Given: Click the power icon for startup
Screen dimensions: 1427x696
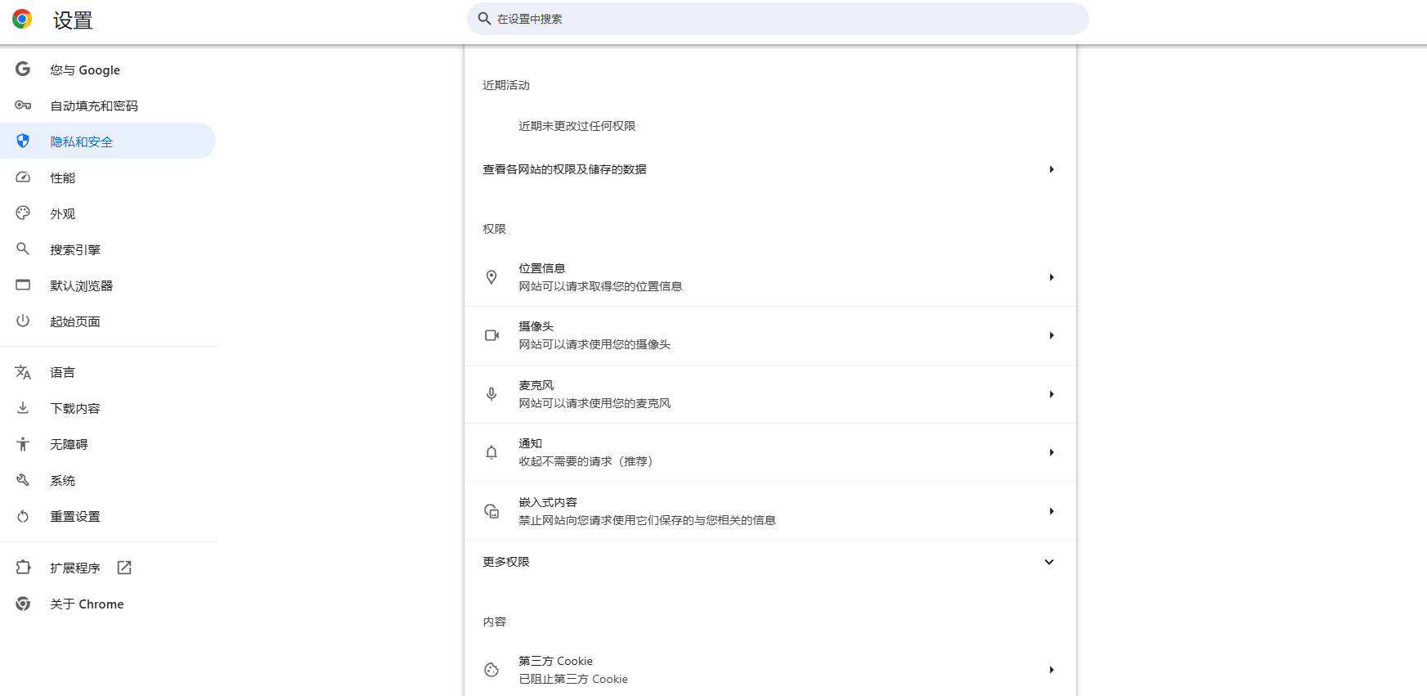Looking at the screenshot, I should pyautogui.click(x=23, y=321).
